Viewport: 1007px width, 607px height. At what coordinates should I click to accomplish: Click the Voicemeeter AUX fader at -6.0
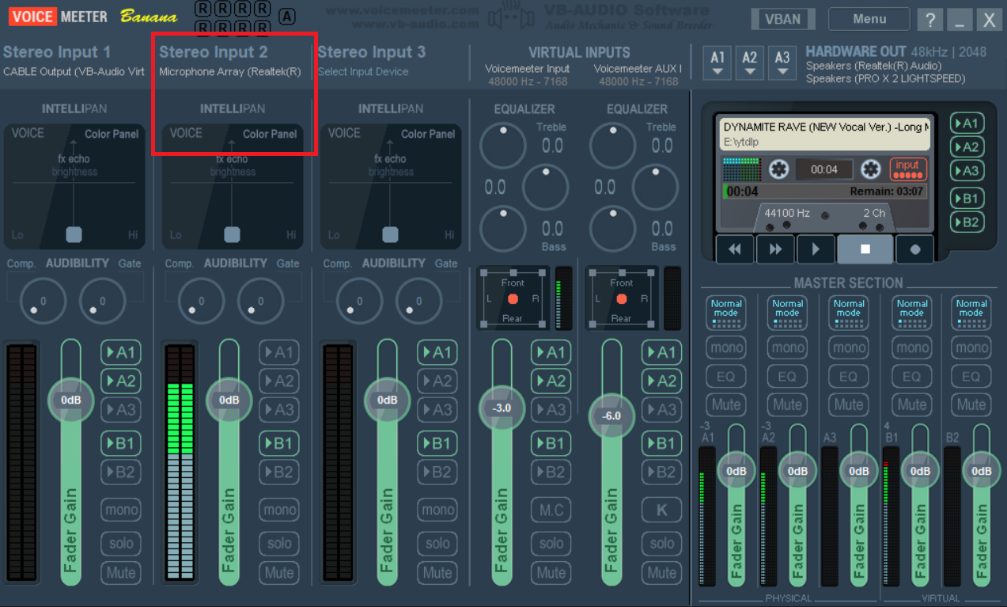[611, 415]
